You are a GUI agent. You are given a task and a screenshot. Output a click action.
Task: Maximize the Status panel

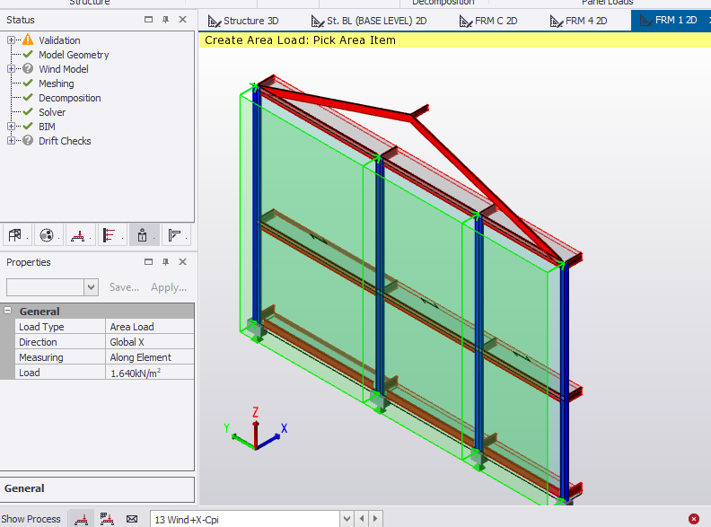pyautogui.click(x=148, y=20)
